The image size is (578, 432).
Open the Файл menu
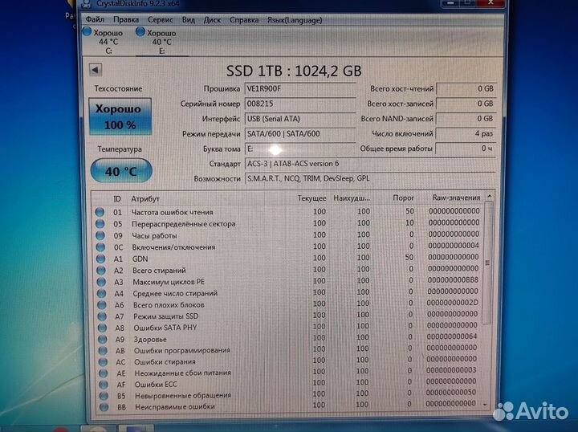pos(95,19)
